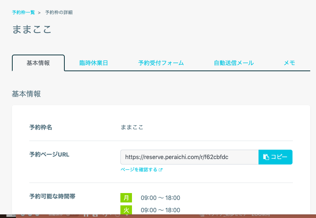
Task: Click the 予約枠名 label
Action: 41,127
